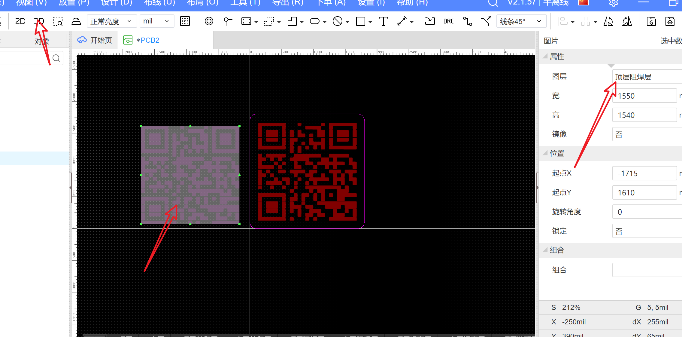
Task: Switch to 2D view mode
Action: (x=20, y=21)
